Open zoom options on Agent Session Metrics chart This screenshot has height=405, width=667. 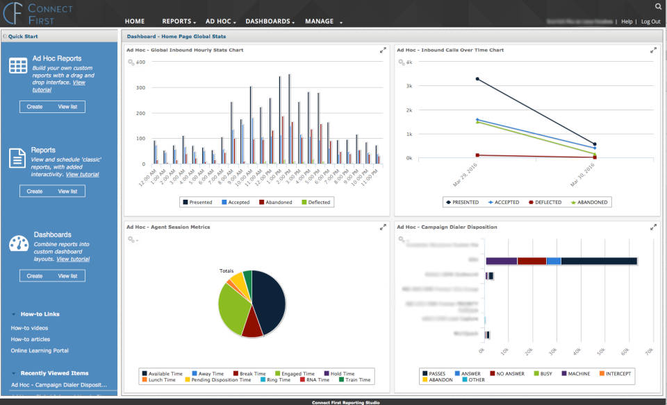point(132,239)
